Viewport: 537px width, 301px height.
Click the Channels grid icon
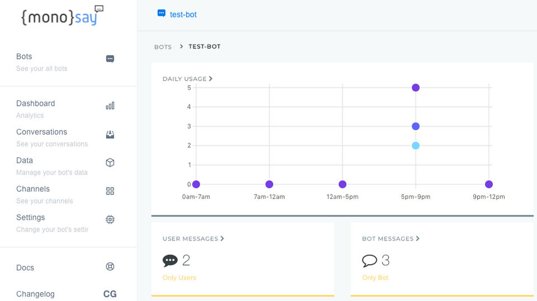tap(110, 191)
